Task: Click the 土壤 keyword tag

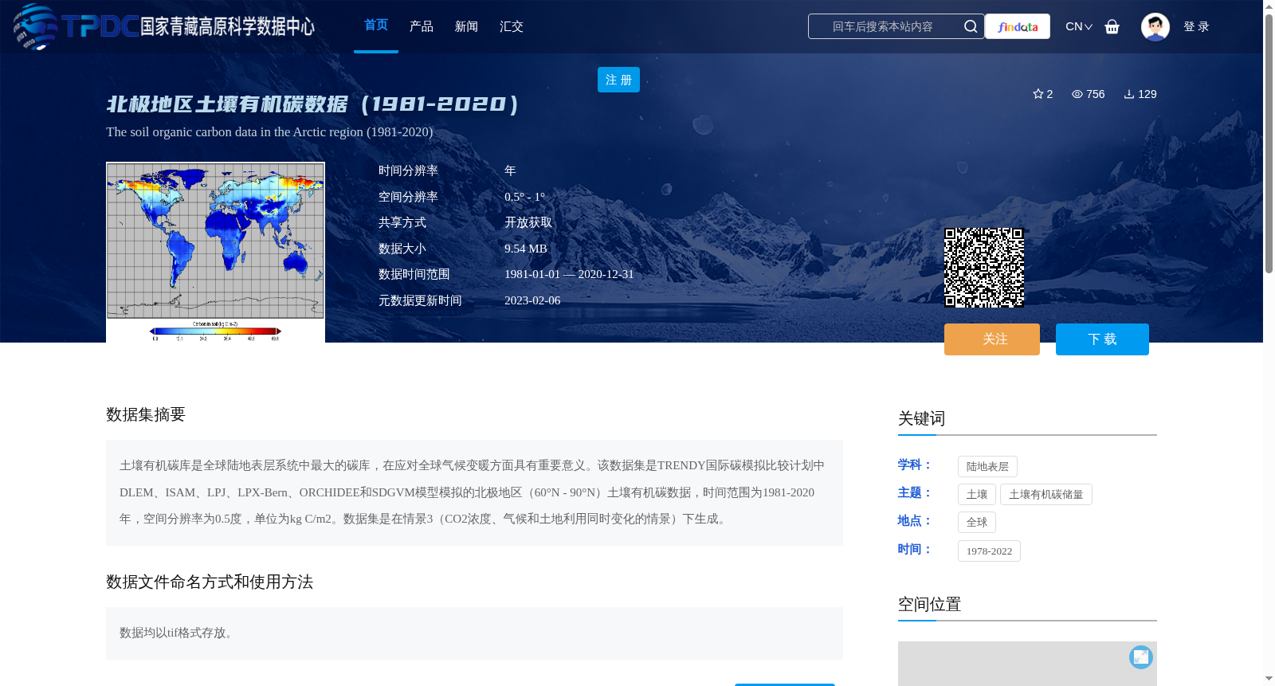Action: click(x=977, y=495)
